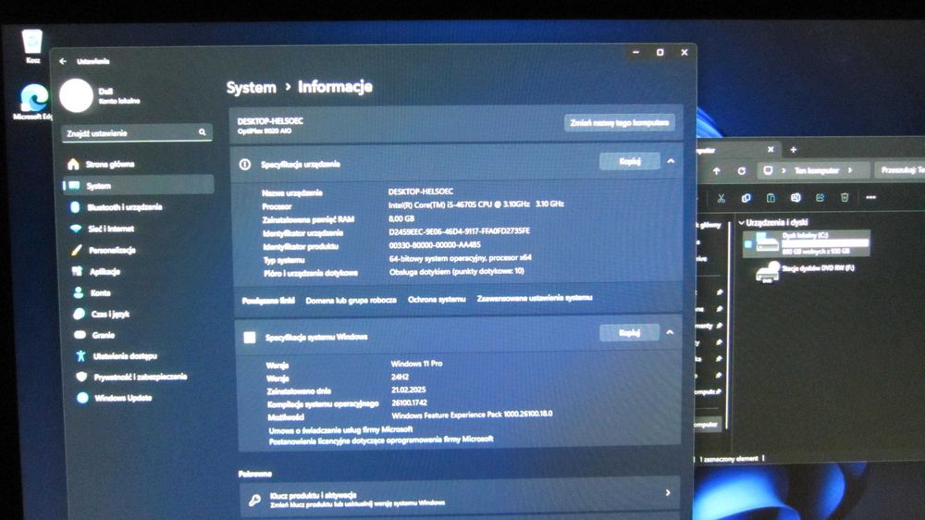Close the File Explorer tab
Viewport: 925px width, 520px height.
(771, 149)
